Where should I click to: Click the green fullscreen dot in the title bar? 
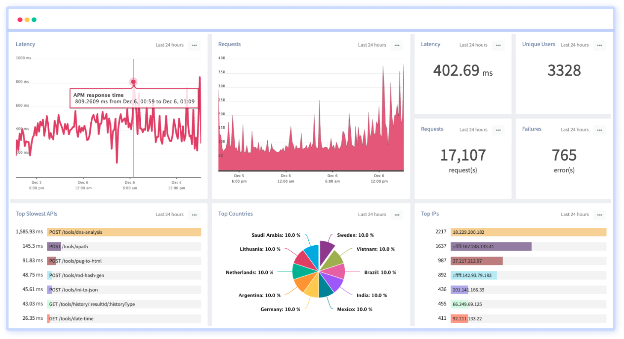click(x=34, y=20)
